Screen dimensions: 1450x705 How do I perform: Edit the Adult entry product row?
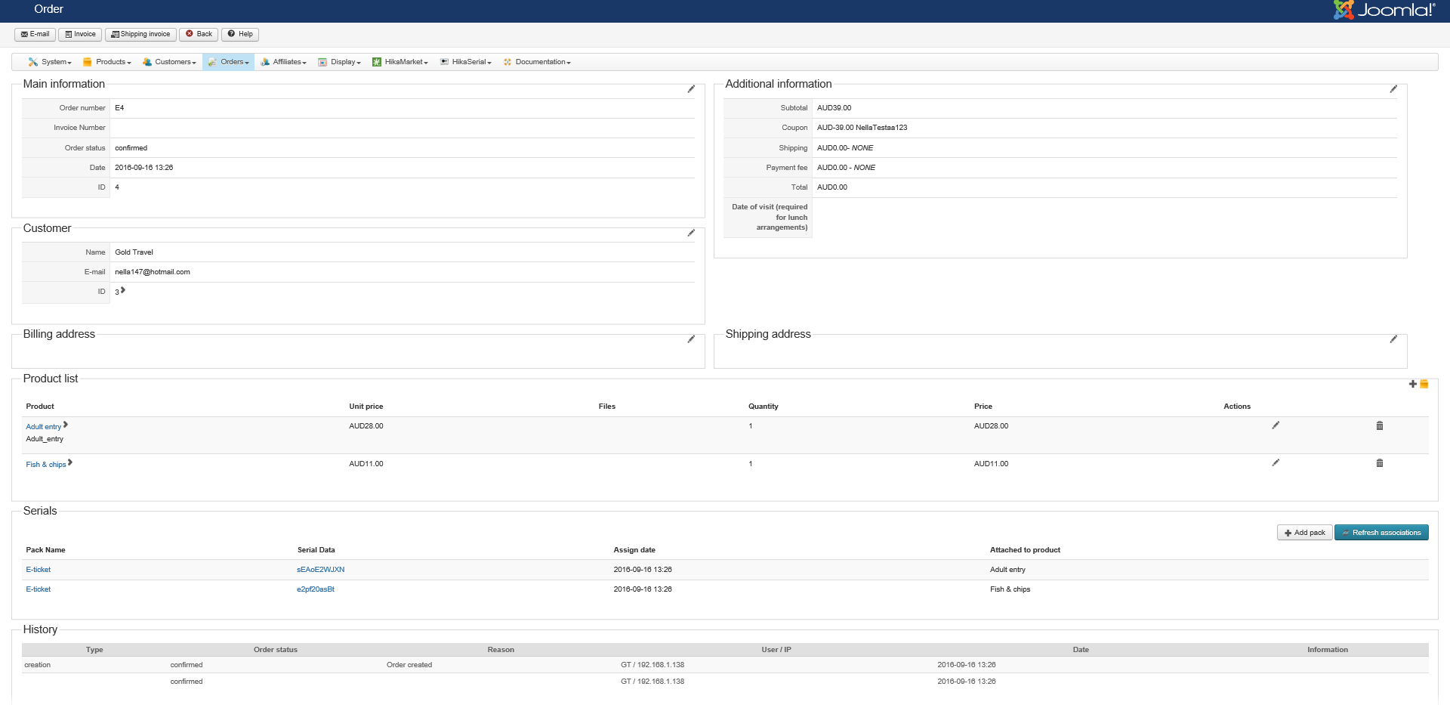(1275, 425)
